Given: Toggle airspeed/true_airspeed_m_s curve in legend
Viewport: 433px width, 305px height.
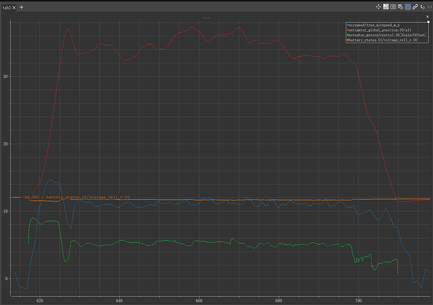Looking at the screenshot, I should [x=375, y=24].
